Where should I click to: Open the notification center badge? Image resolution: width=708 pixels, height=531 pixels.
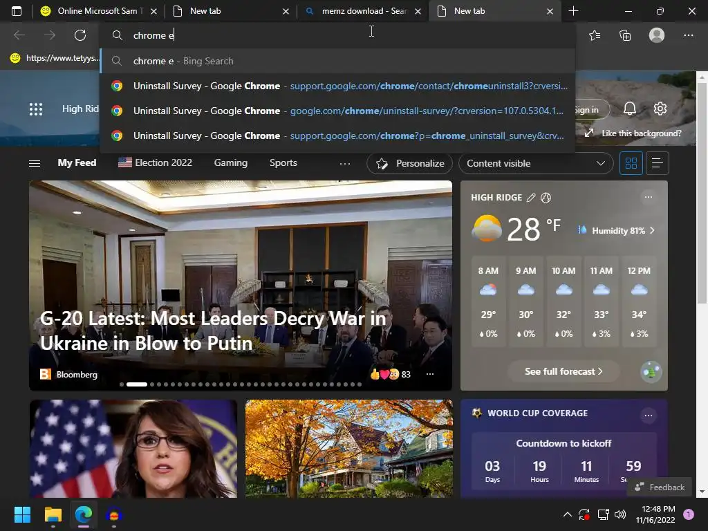[689, 514]
